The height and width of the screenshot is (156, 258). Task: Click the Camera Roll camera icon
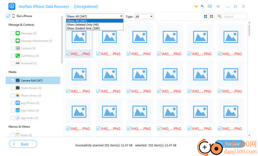pyautogui.click(x=18, y=80)
